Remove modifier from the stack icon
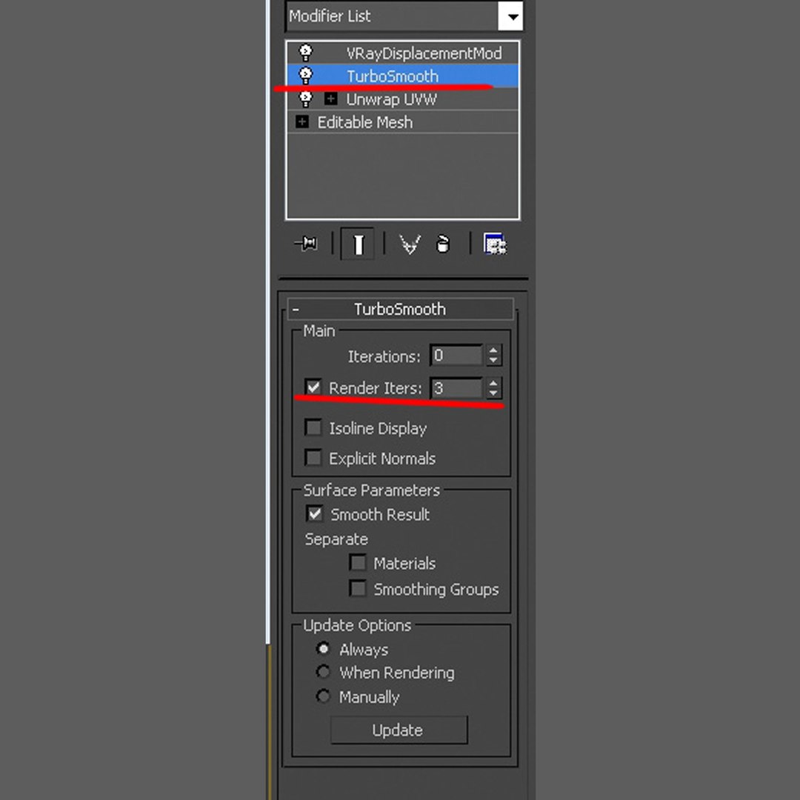 click(443, 244)
